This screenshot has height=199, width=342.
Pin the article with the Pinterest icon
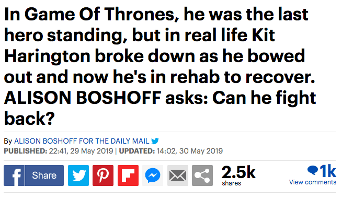pos(103,175)
